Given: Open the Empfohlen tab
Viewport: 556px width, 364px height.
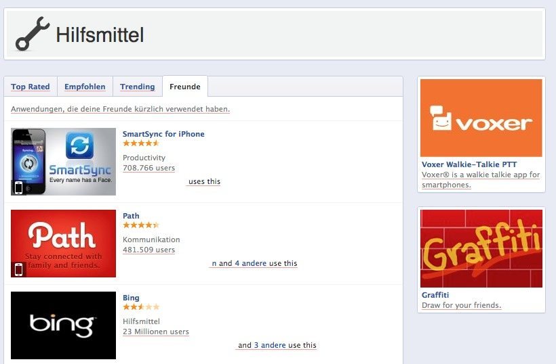Looking at the screenshot, I should [x=85, y=87].
